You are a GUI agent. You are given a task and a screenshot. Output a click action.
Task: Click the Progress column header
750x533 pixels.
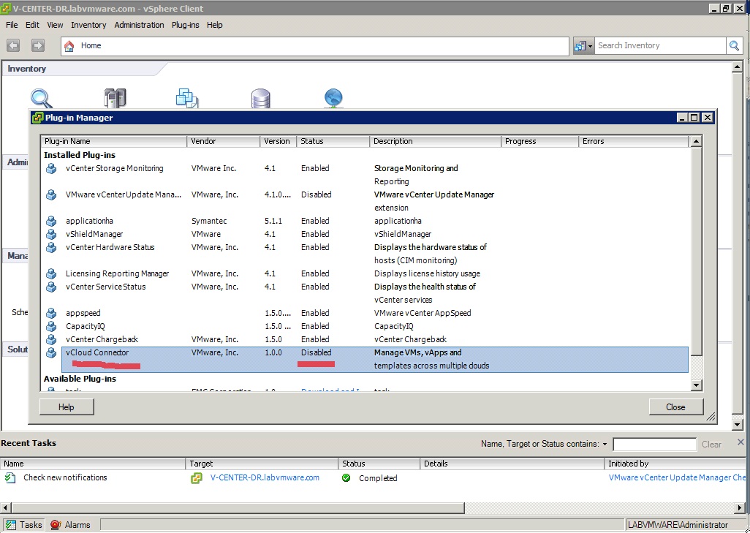coord(539,141)
